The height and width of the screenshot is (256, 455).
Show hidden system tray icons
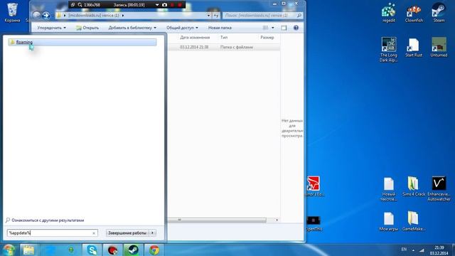point(413,250)
